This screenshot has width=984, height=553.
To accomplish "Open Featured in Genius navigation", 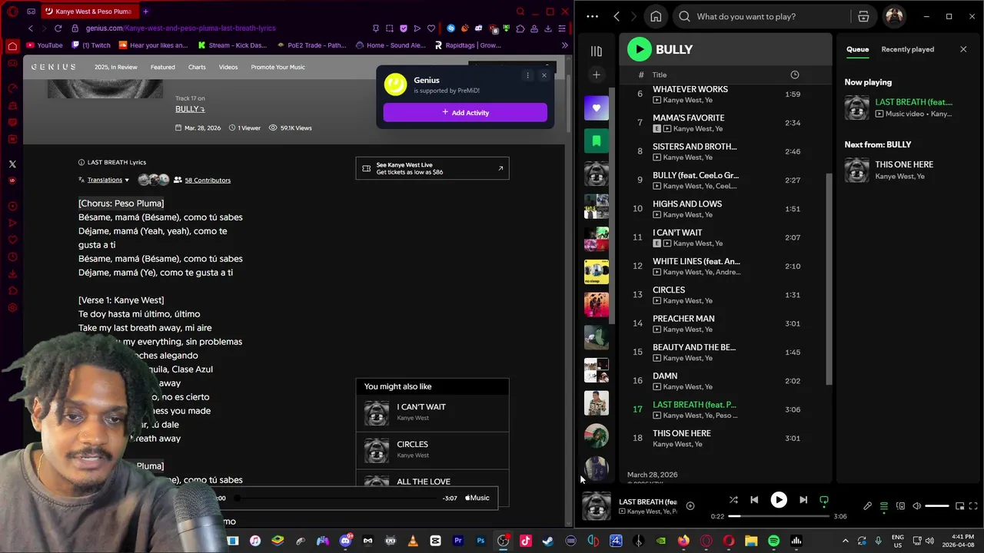I will click(x=162, y=67).
